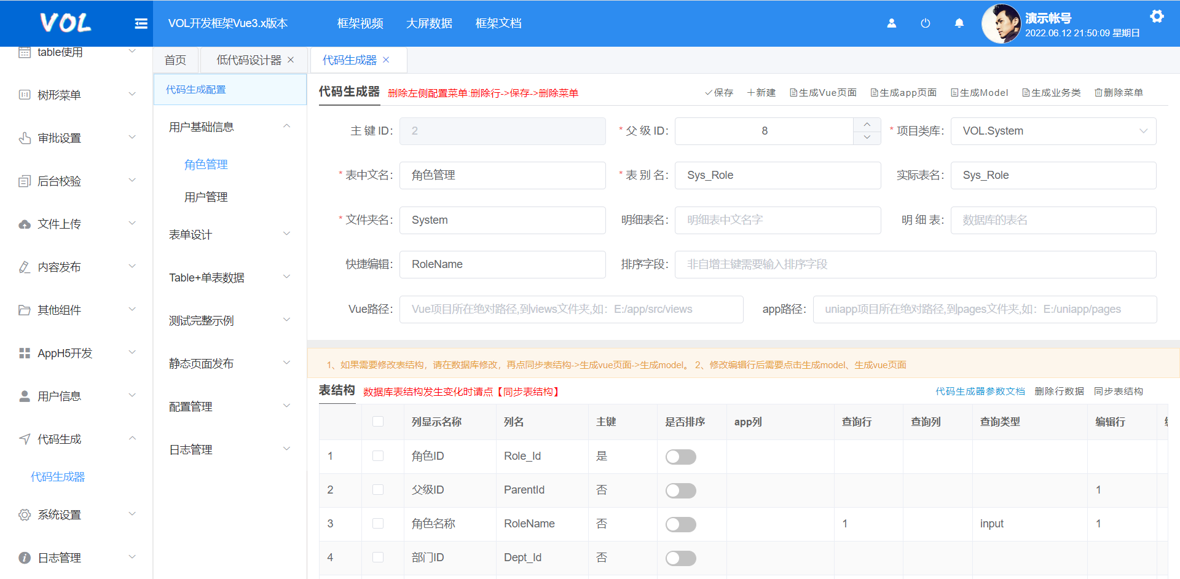Click 审批设置 hand icon
The height and width of the screenshot is (579, 1180).
click(25, 138)
